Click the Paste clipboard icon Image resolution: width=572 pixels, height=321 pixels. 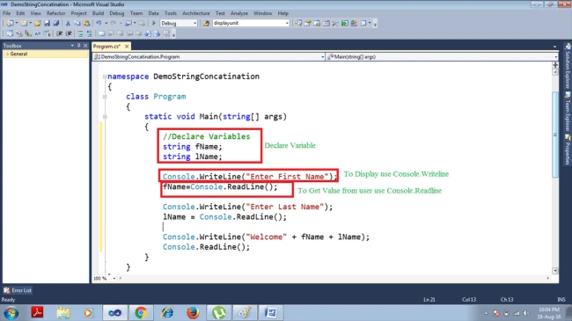pyautogui.click(x=86, y=23)
